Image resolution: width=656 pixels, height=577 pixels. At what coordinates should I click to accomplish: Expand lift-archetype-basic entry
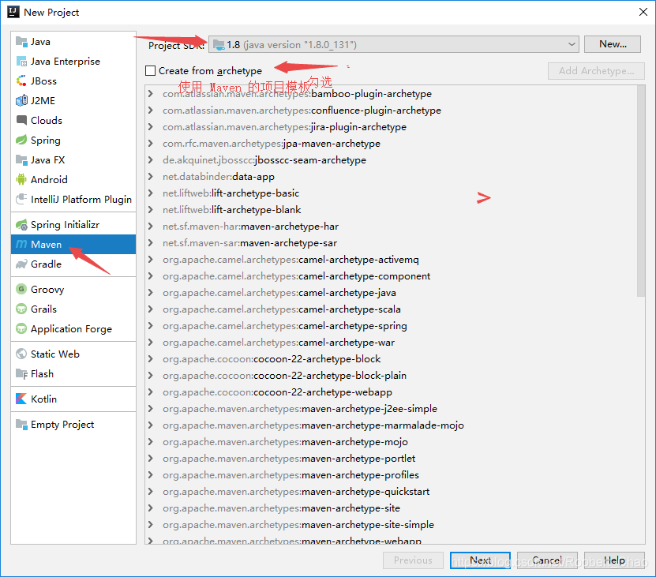coord(151,193)
